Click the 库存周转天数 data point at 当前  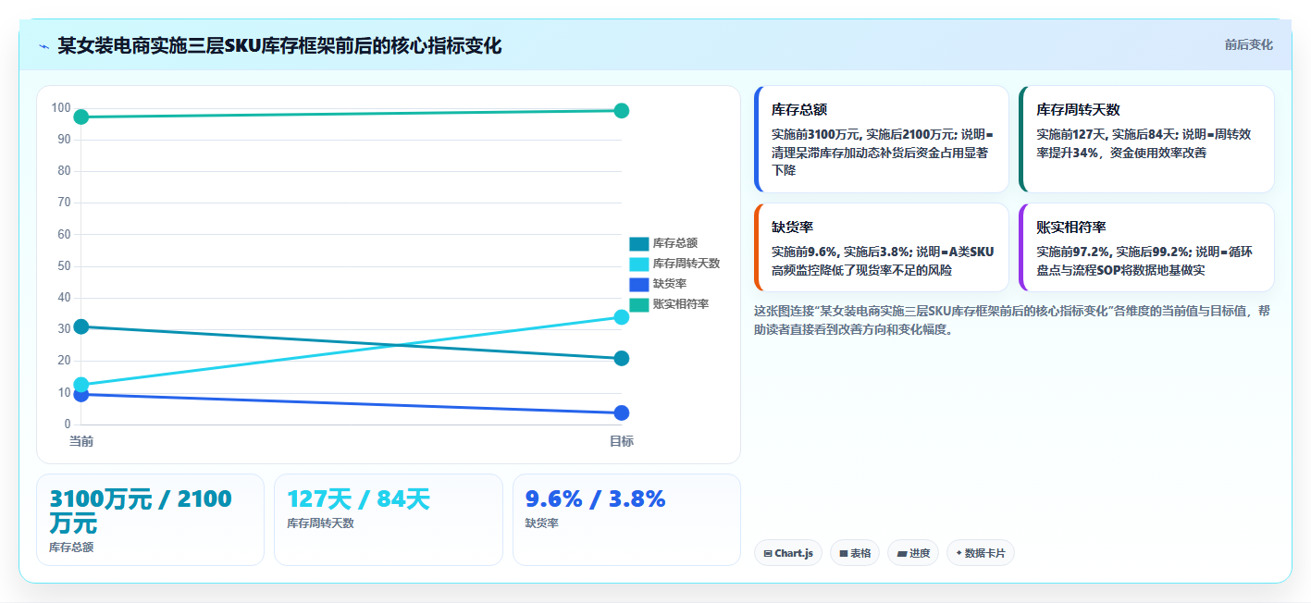point(81,385)
